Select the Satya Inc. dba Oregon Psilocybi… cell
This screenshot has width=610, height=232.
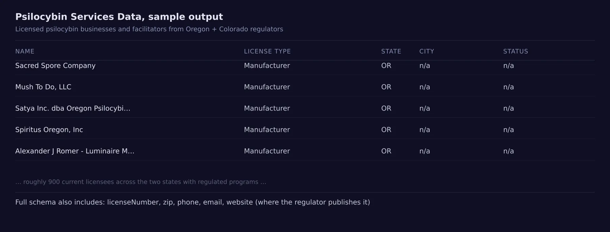pos(73,108)
